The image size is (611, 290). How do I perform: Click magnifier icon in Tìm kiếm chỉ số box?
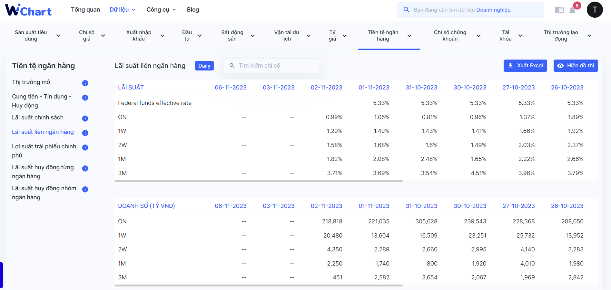click(232, 66)
